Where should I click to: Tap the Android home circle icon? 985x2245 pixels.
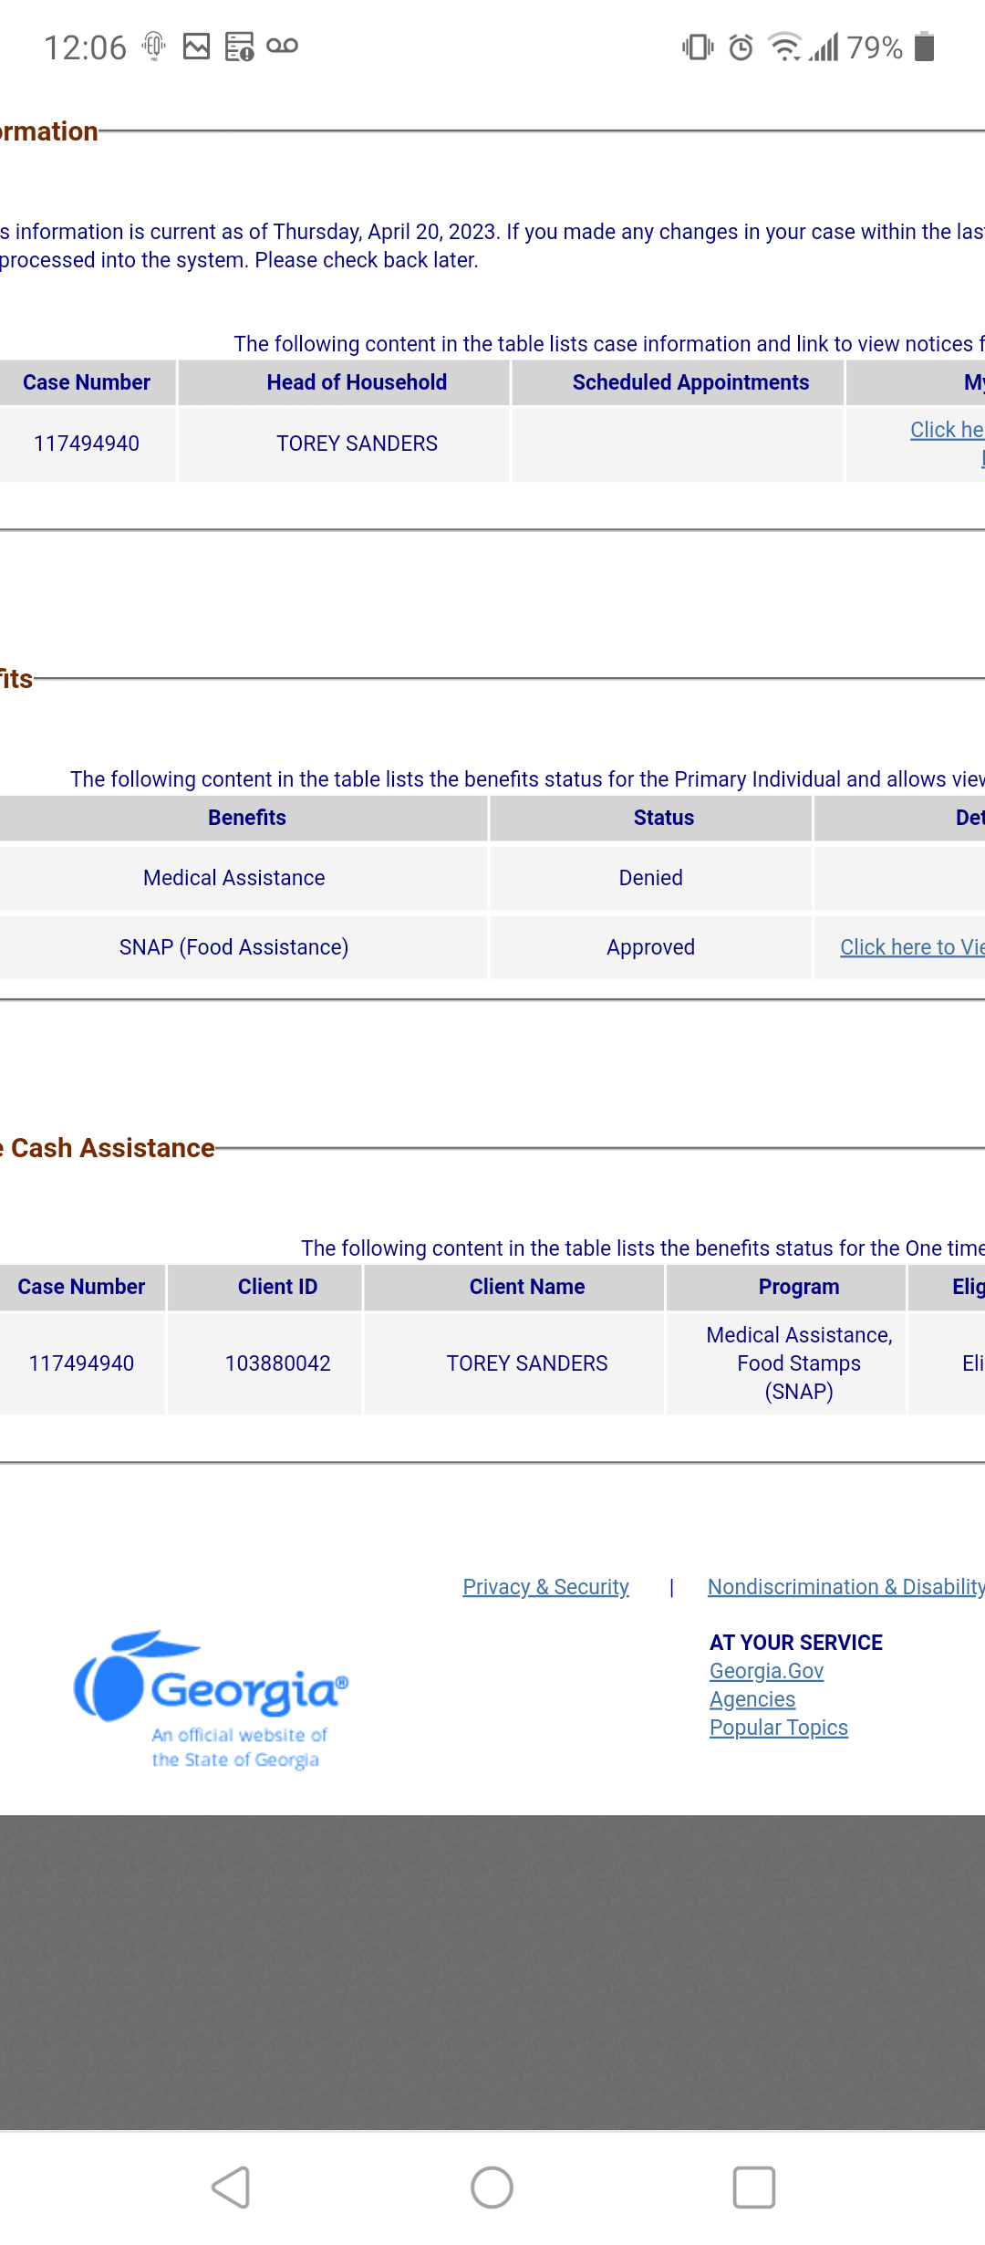coord(492,2188)
